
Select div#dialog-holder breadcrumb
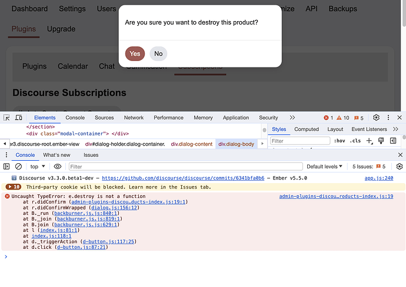[x=125, y=144]
